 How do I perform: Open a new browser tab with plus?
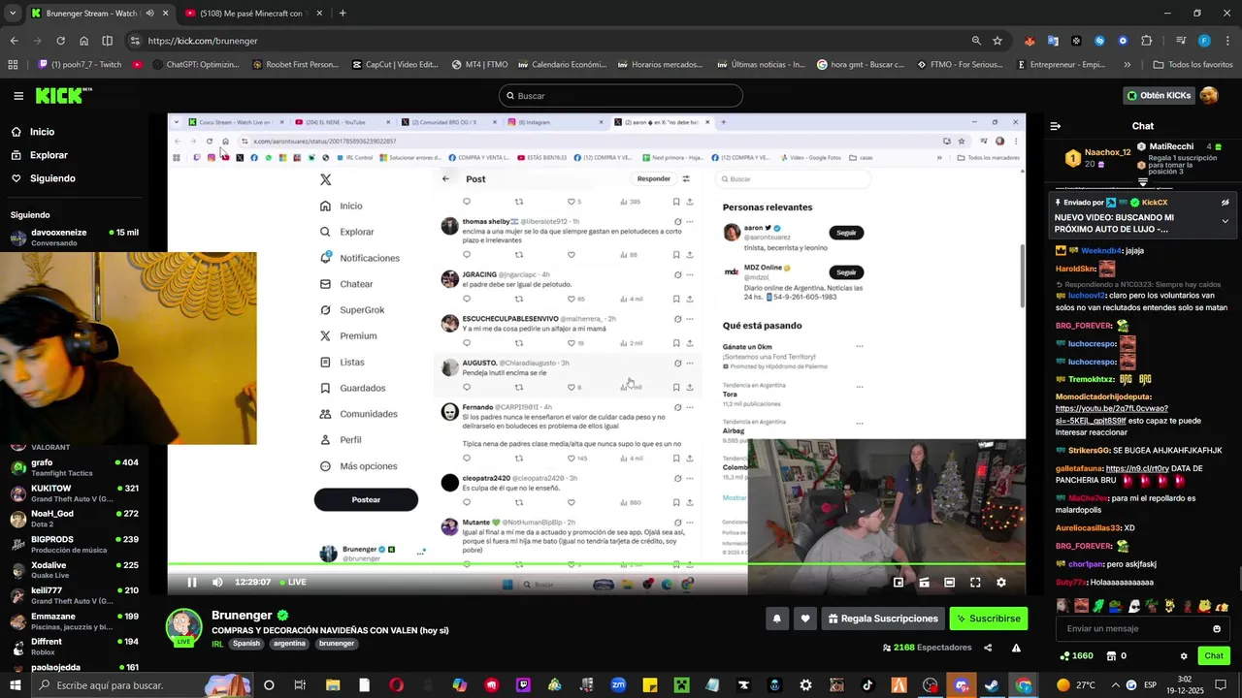pyautogui.click(x=343, y=14)
